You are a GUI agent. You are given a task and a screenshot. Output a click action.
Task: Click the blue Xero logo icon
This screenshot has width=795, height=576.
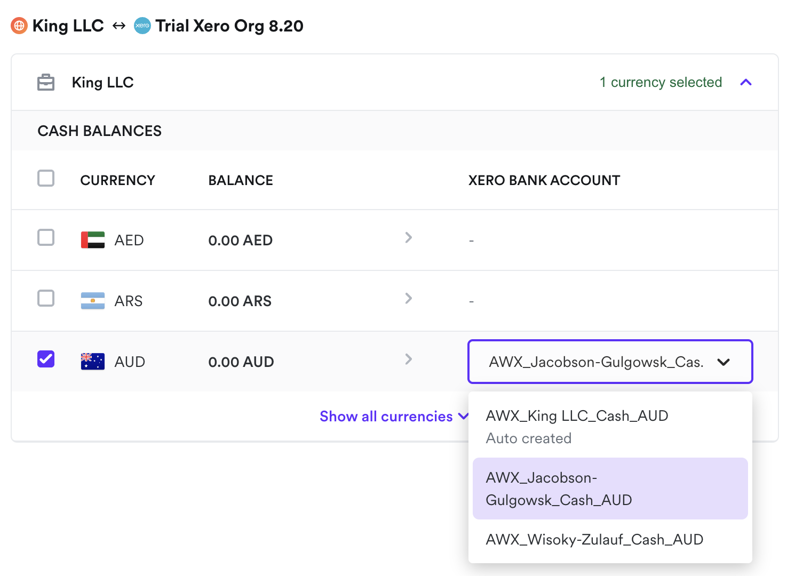(x=142, y=26)
